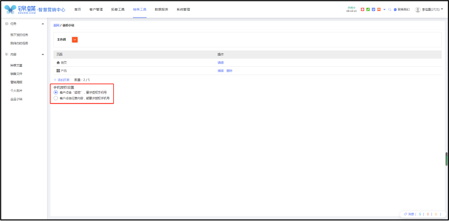Click the user name with (2721)
Image resolution: width=449 pixels, height=221 pixels.
(x=431, y=9)
